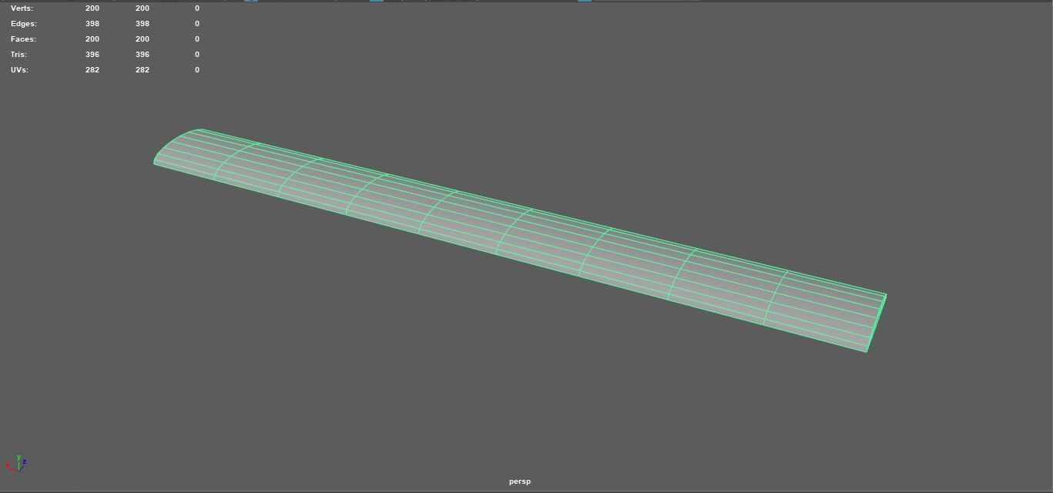
Task: Click the Edges: label in the poly count HUD
Action: [x=23, y=23]
